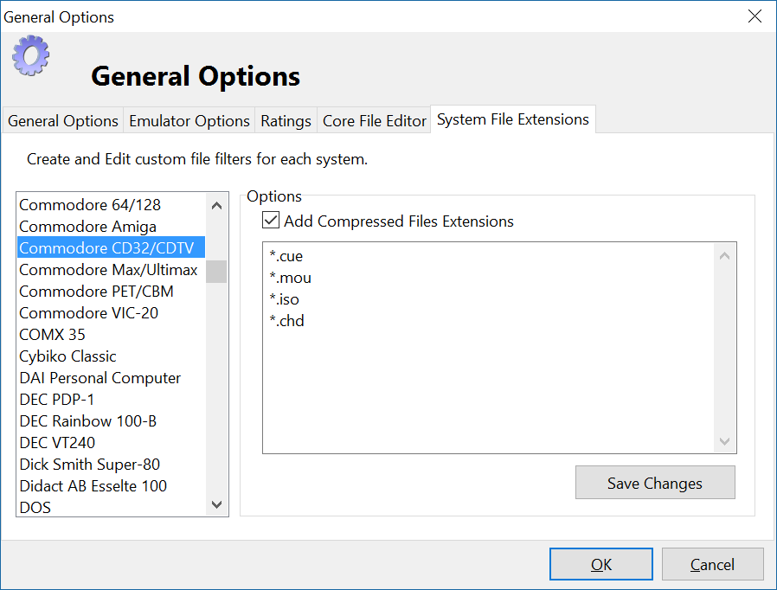Image resolution: width=777 pixels, height=590 pixels.
Task: Click the extensions box scroll up arrow
Action: coord(724,255)
